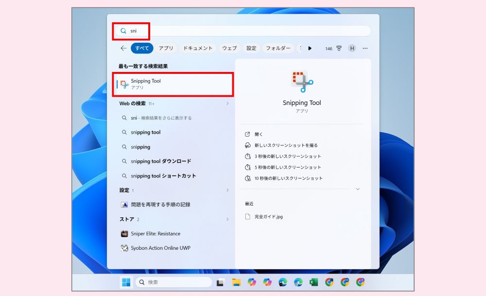Click the taskbar 検索 search box

click(x=174, y=282)
